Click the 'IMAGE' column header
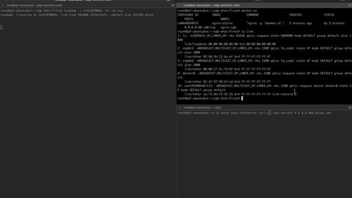352x198 pixels. 216,15
